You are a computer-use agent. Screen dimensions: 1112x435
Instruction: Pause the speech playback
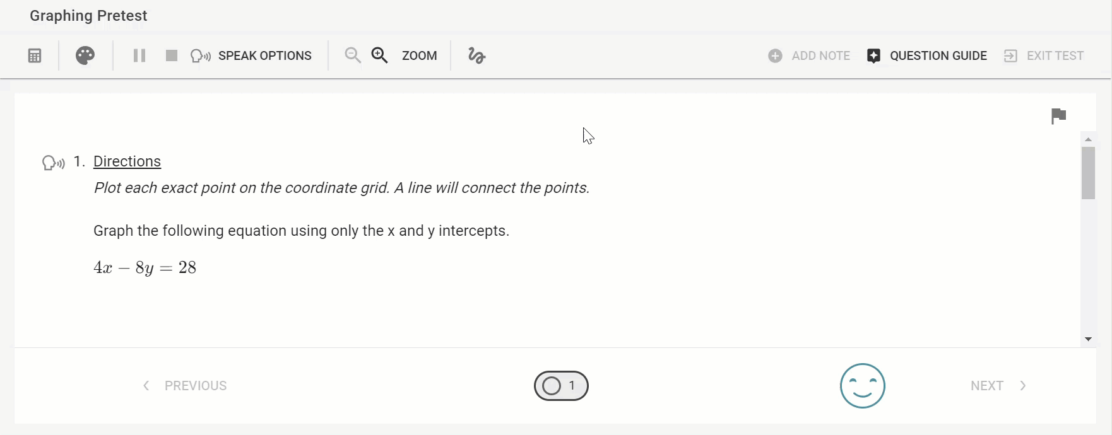coord(139,55)
